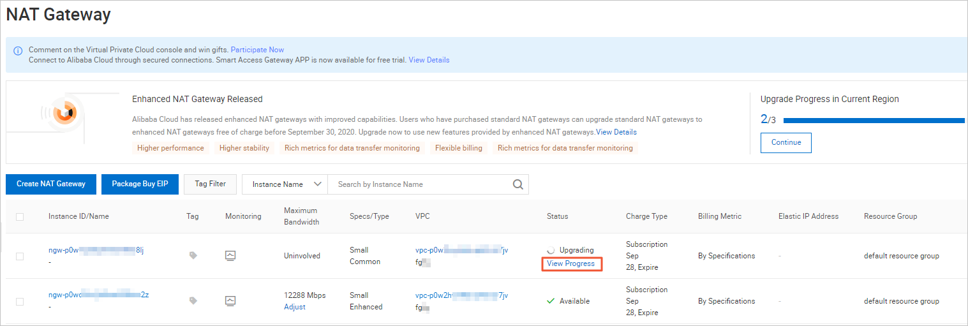Open View Details link for Smart Access Gateway
Image resolution: width=968 pixels, height=326 pixels.
click(429, 60)
